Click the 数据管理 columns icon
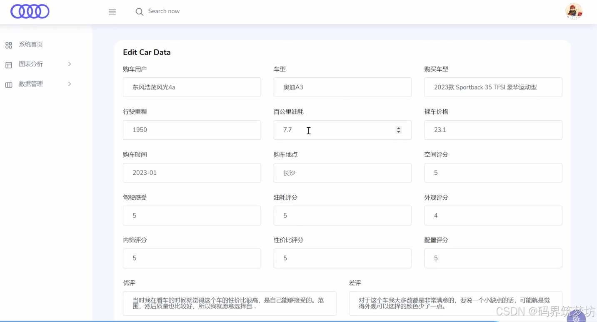The width and height of the screenshot is (597, 322). point(9,85)
